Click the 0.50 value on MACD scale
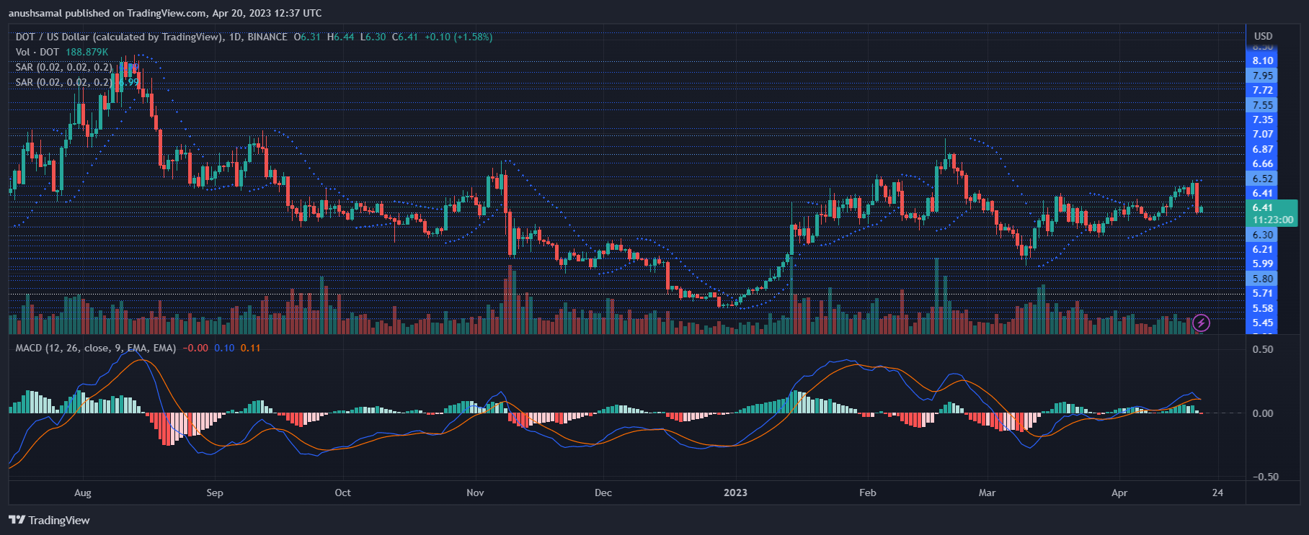1309x535 pixels. [1262, 349]
